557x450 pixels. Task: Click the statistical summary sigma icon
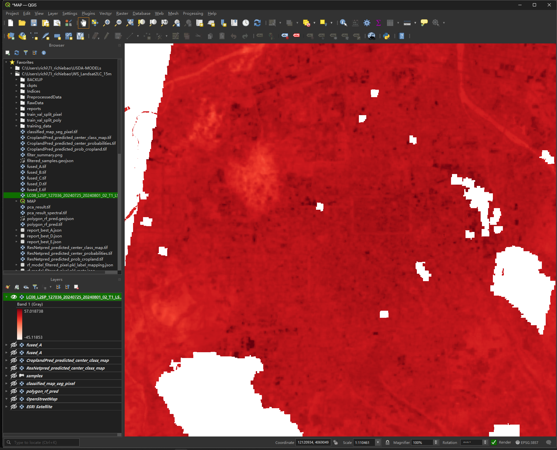[378, 23]
